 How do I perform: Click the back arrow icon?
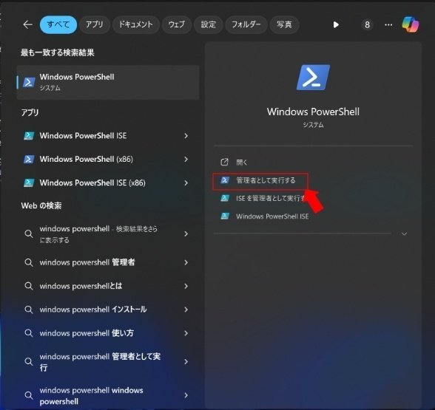(x=28, y=24)
